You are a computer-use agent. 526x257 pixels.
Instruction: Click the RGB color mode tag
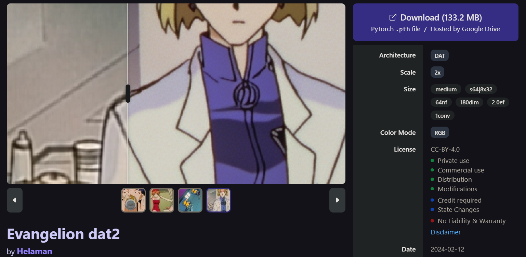pyautogui.click(x=440, y=132)
